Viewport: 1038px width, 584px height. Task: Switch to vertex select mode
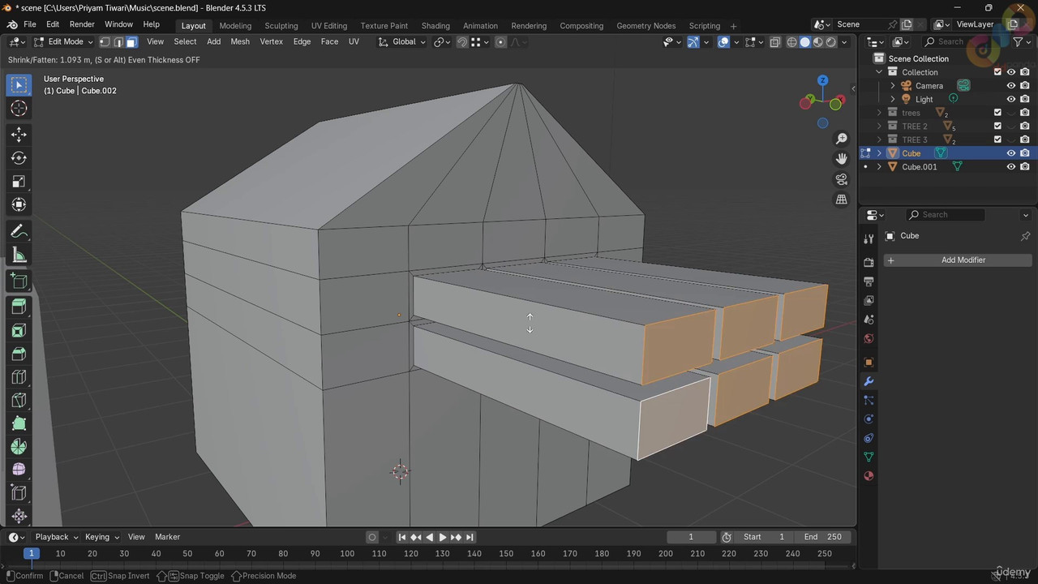tap(105, 42)
